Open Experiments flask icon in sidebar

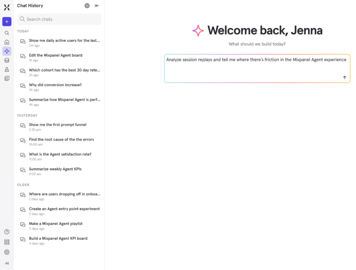point(7,69)
